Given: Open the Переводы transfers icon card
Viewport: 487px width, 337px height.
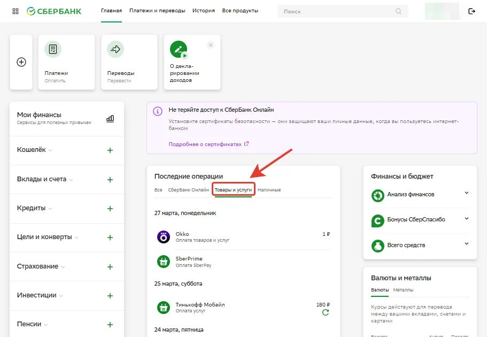Looking at the screenshot, I should click(x=115, y=49).
